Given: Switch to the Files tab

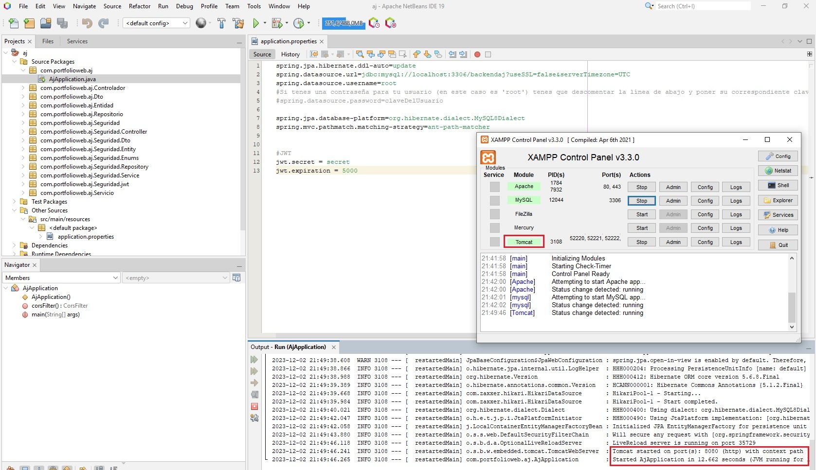Looking at the screenshot, I should coord(48,41).
